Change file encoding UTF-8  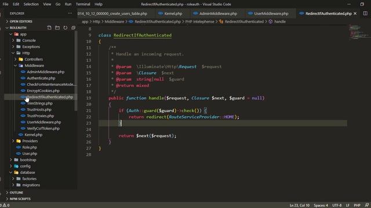[337, 205]
